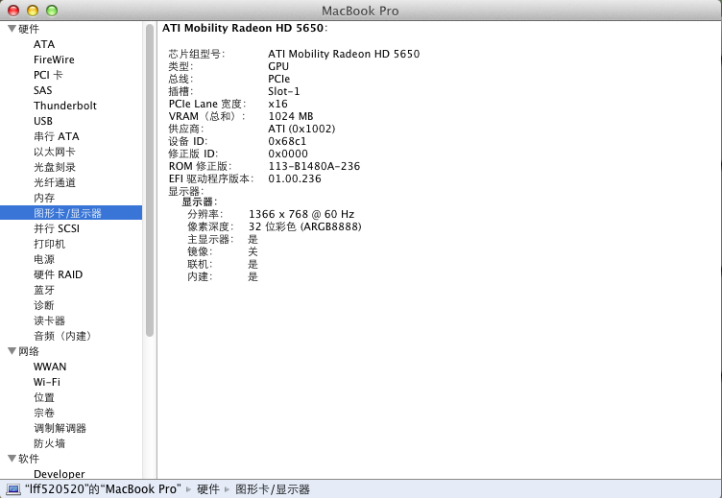722x498 pixels.
Task: Collapse the 软件 section triangle
Action: coord(12,459)
